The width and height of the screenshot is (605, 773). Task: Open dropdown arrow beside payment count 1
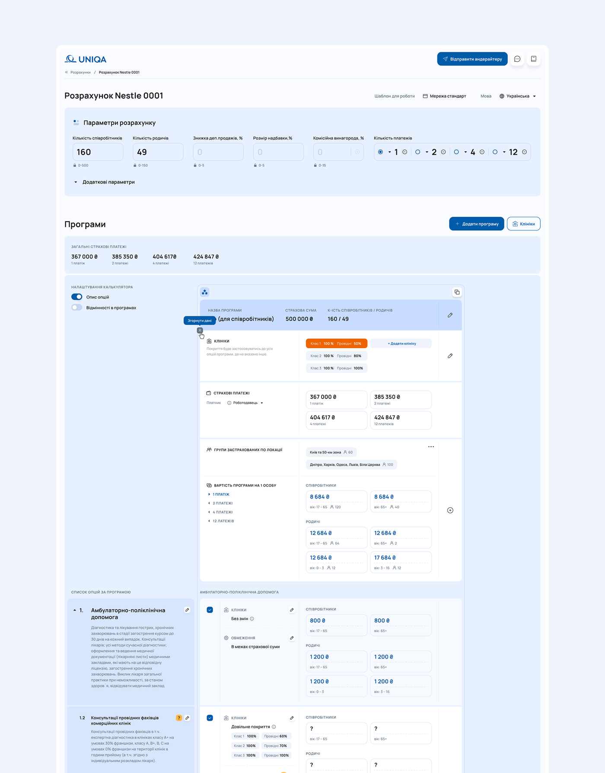pos(390,152)
